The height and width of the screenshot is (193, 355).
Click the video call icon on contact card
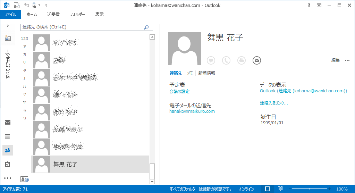click(x=242, y=60)
